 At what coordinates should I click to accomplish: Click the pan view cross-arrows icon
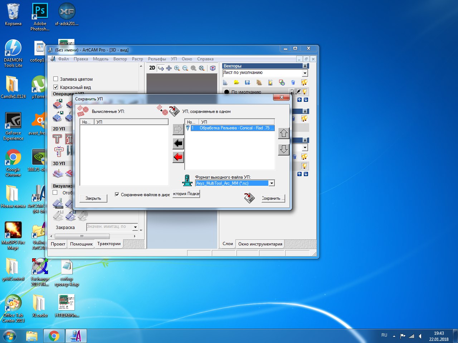coord(169,68)
